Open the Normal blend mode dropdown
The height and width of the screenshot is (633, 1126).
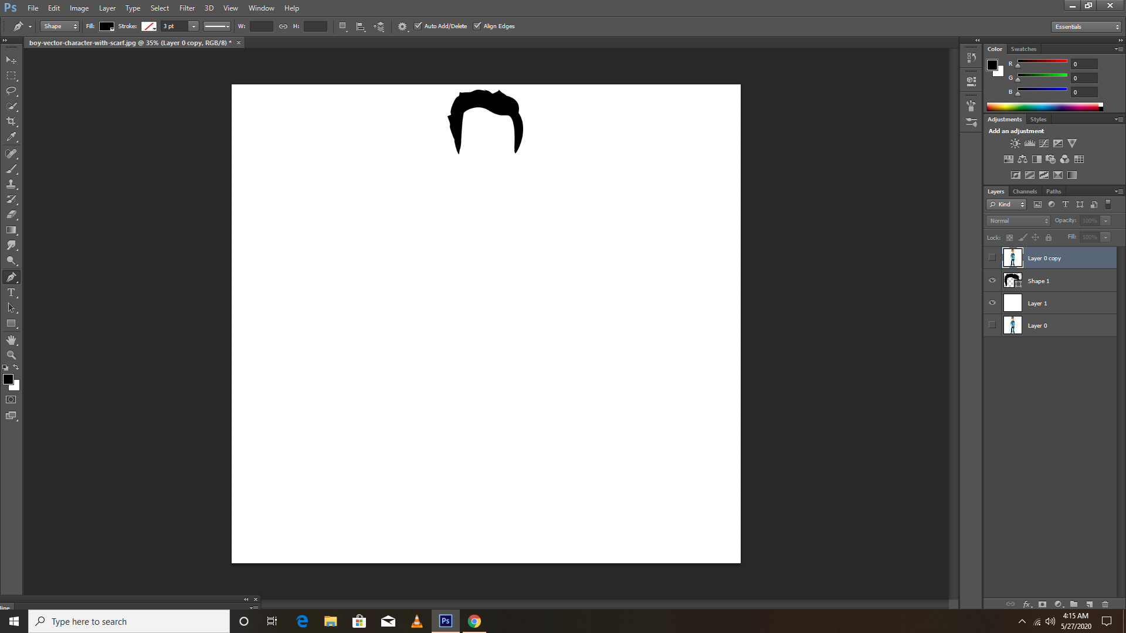point(1019,221)
